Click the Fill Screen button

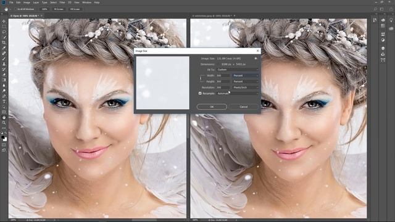(x=75, y=9)
